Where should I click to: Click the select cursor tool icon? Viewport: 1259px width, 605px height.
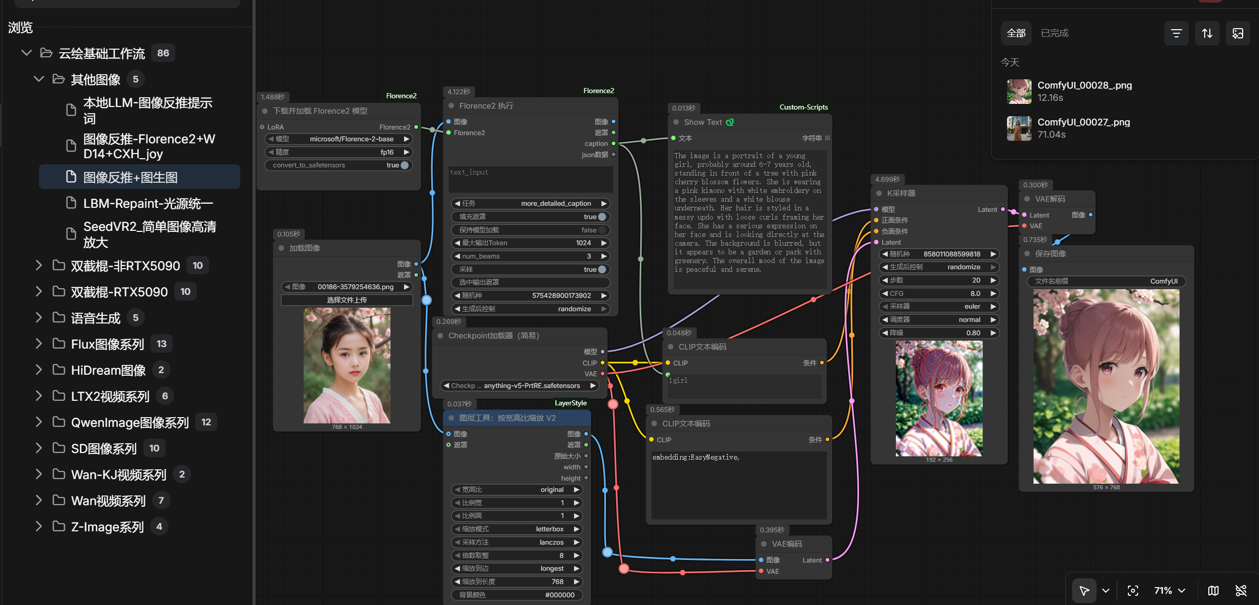coord(1084,591)
